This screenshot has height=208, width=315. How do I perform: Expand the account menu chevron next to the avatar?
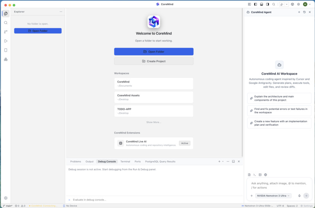click(310, 4)
